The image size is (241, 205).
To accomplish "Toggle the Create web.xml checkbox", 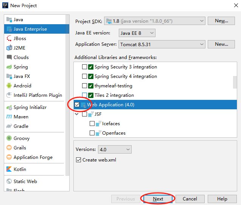I will (x=79, y=160).
